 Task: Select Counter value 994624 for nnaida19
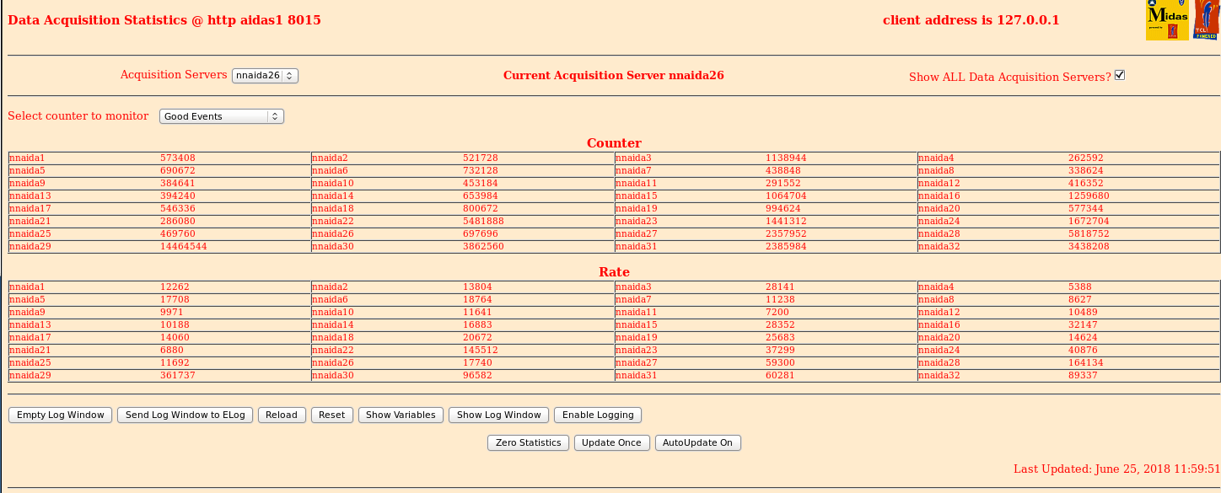(783, 208)
